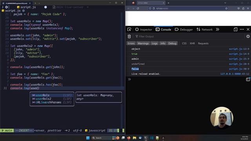Open source link script.js:30:9

click(239, 69)
